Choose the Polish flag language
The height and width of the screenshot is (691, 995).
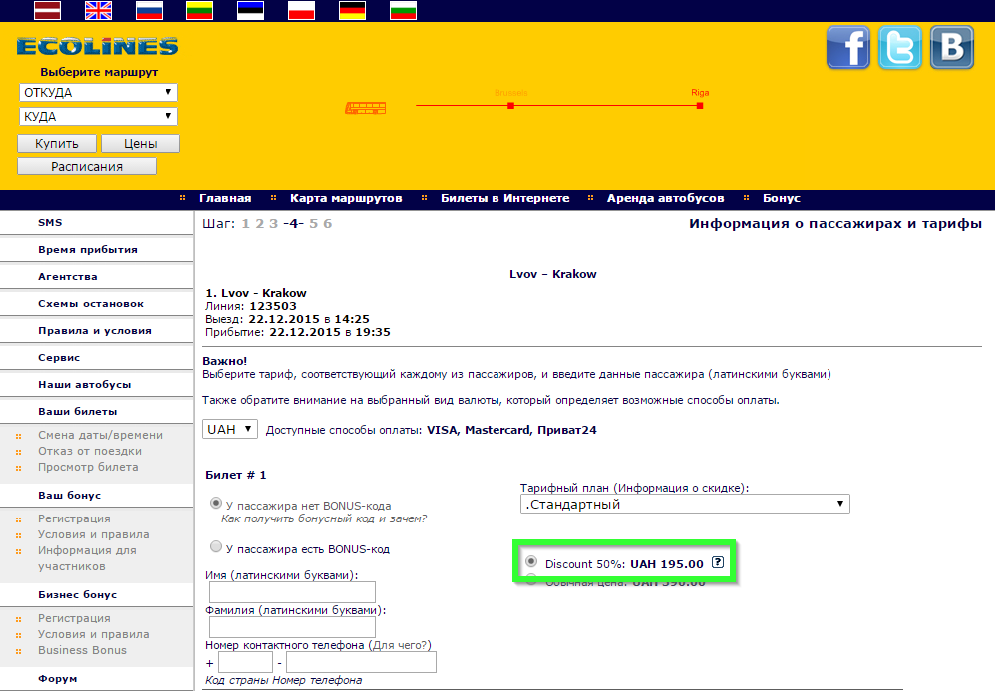coord(301,10)
